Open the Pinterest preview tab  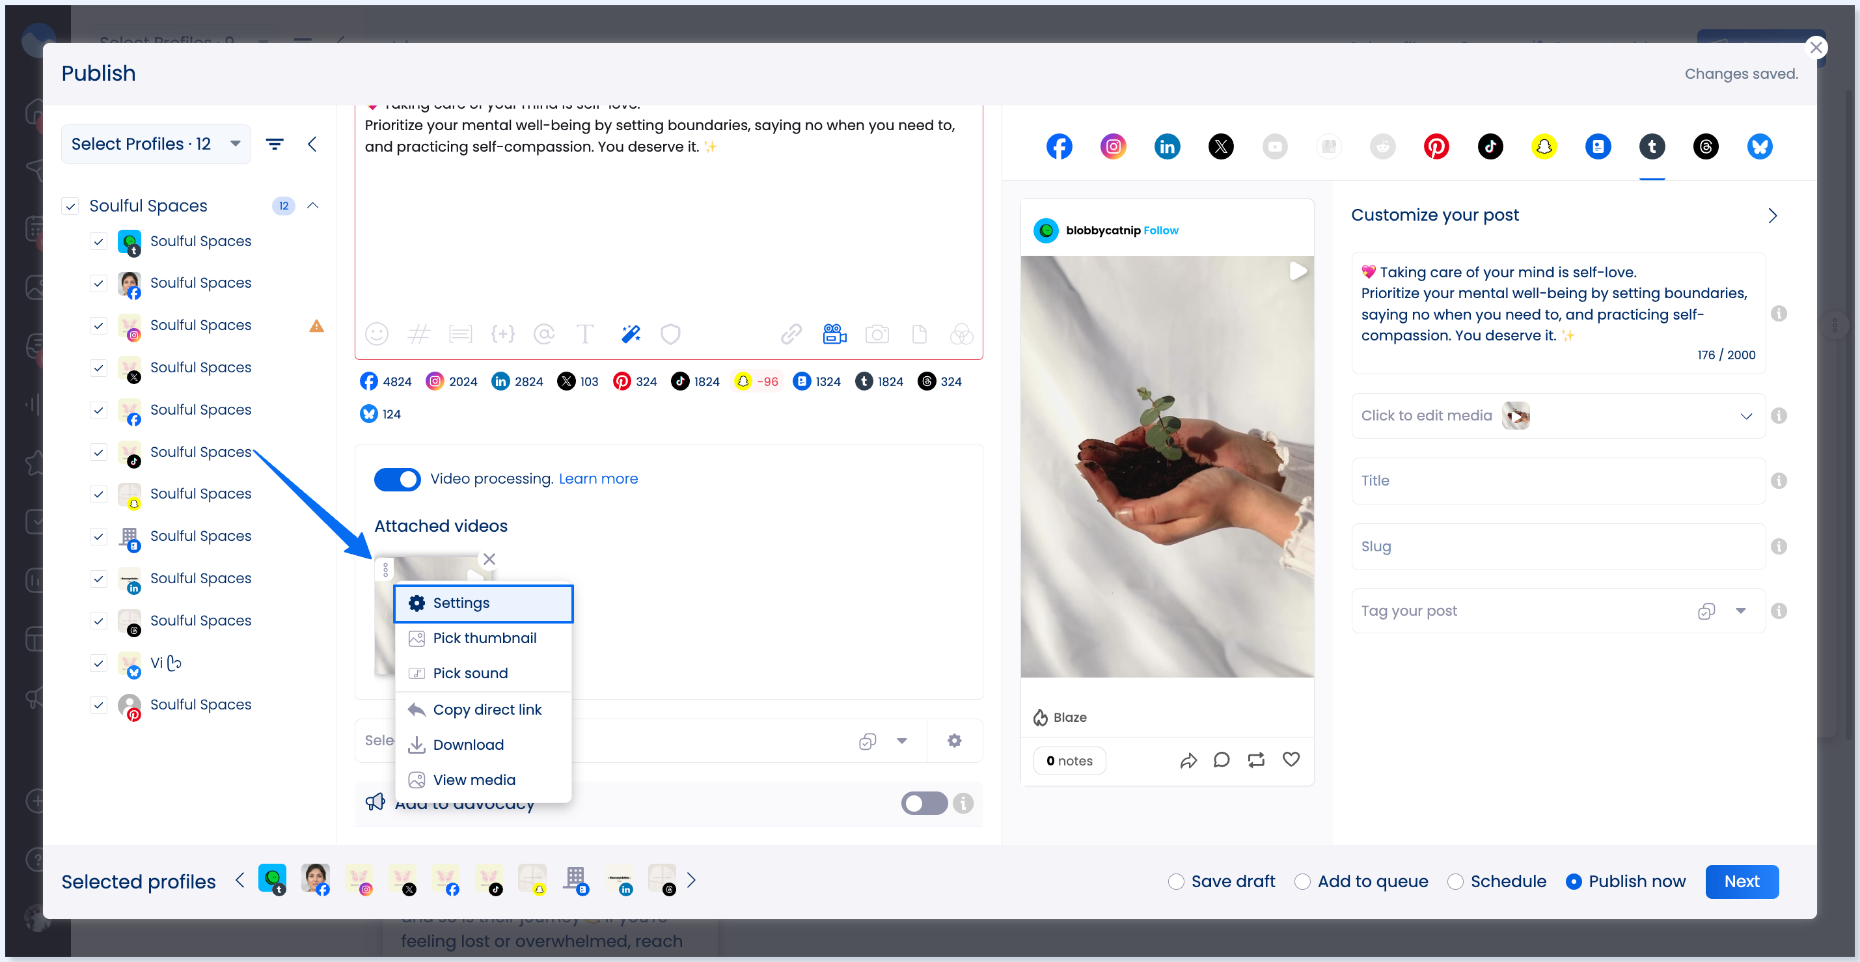tap(1436, 146)
